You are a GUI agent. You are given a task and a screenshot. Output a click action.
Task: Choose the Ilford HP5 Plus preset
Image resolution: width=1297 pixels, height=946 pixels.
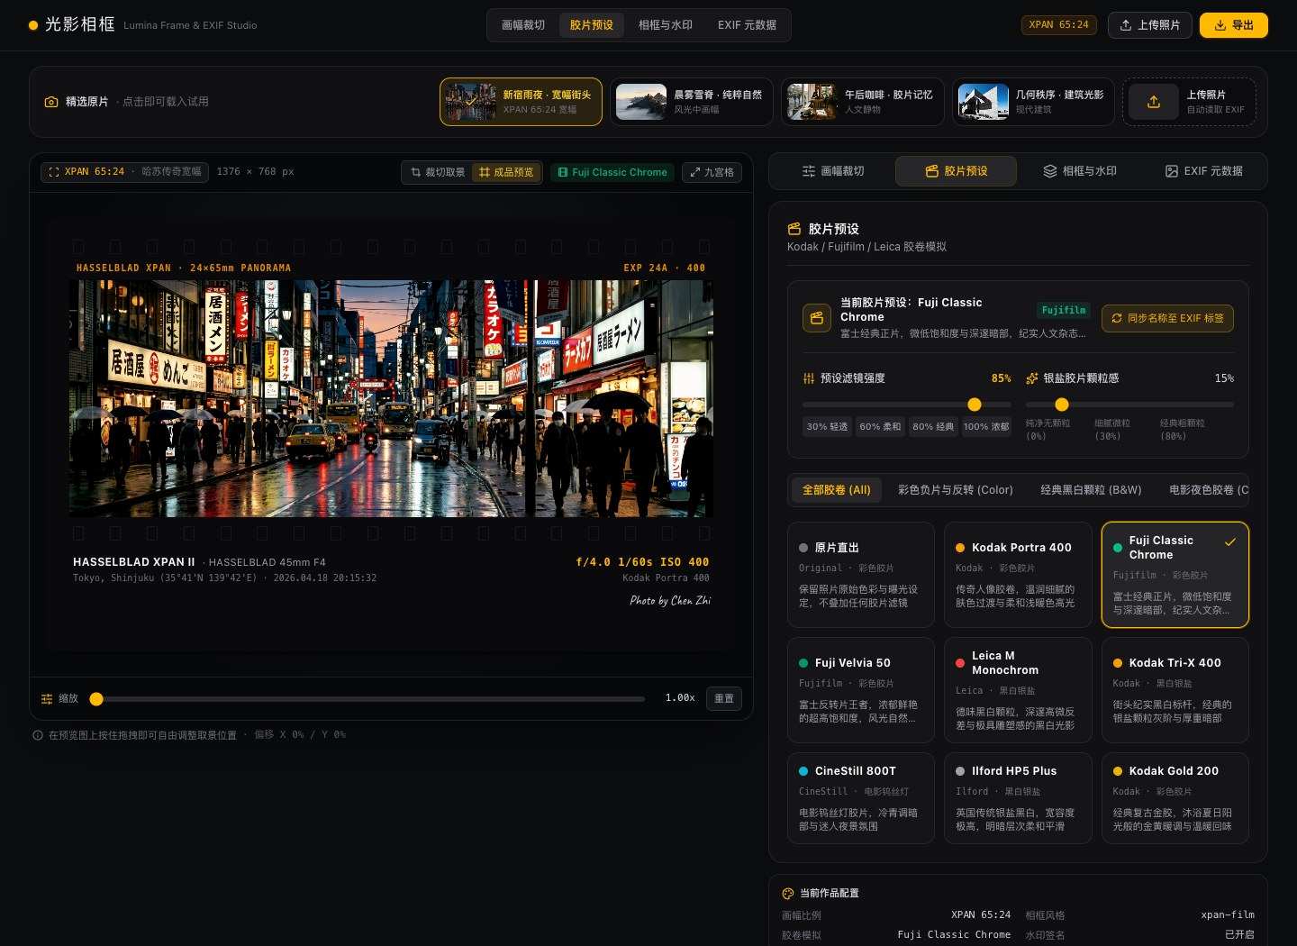[x=1018, y=798]
